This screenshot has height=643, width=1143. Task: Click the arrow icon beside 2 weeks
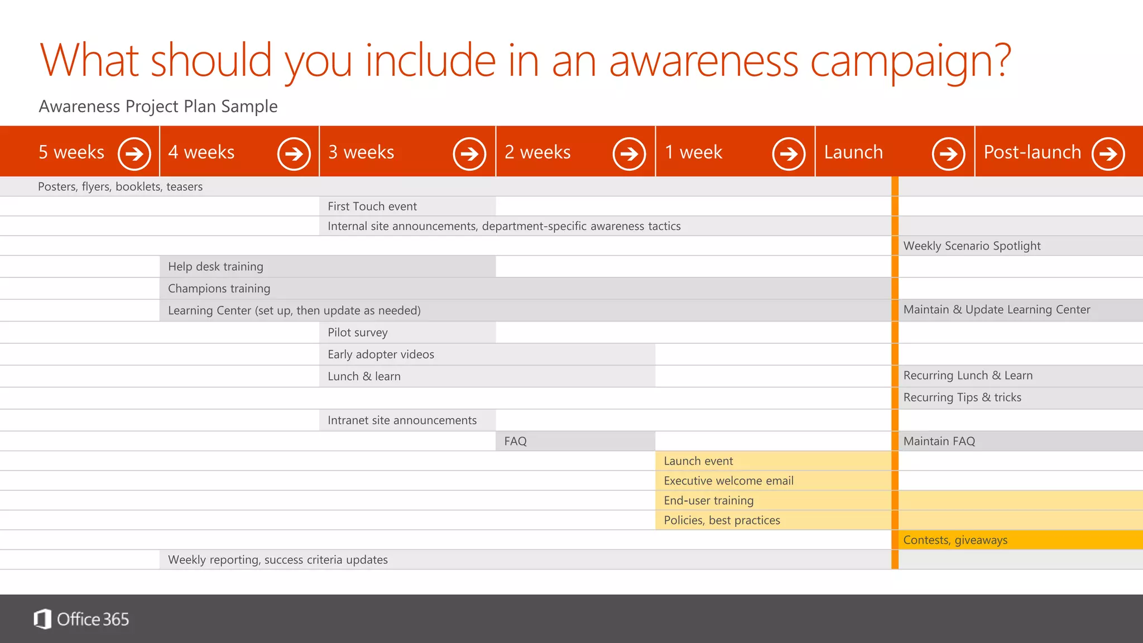pos(629,153)
